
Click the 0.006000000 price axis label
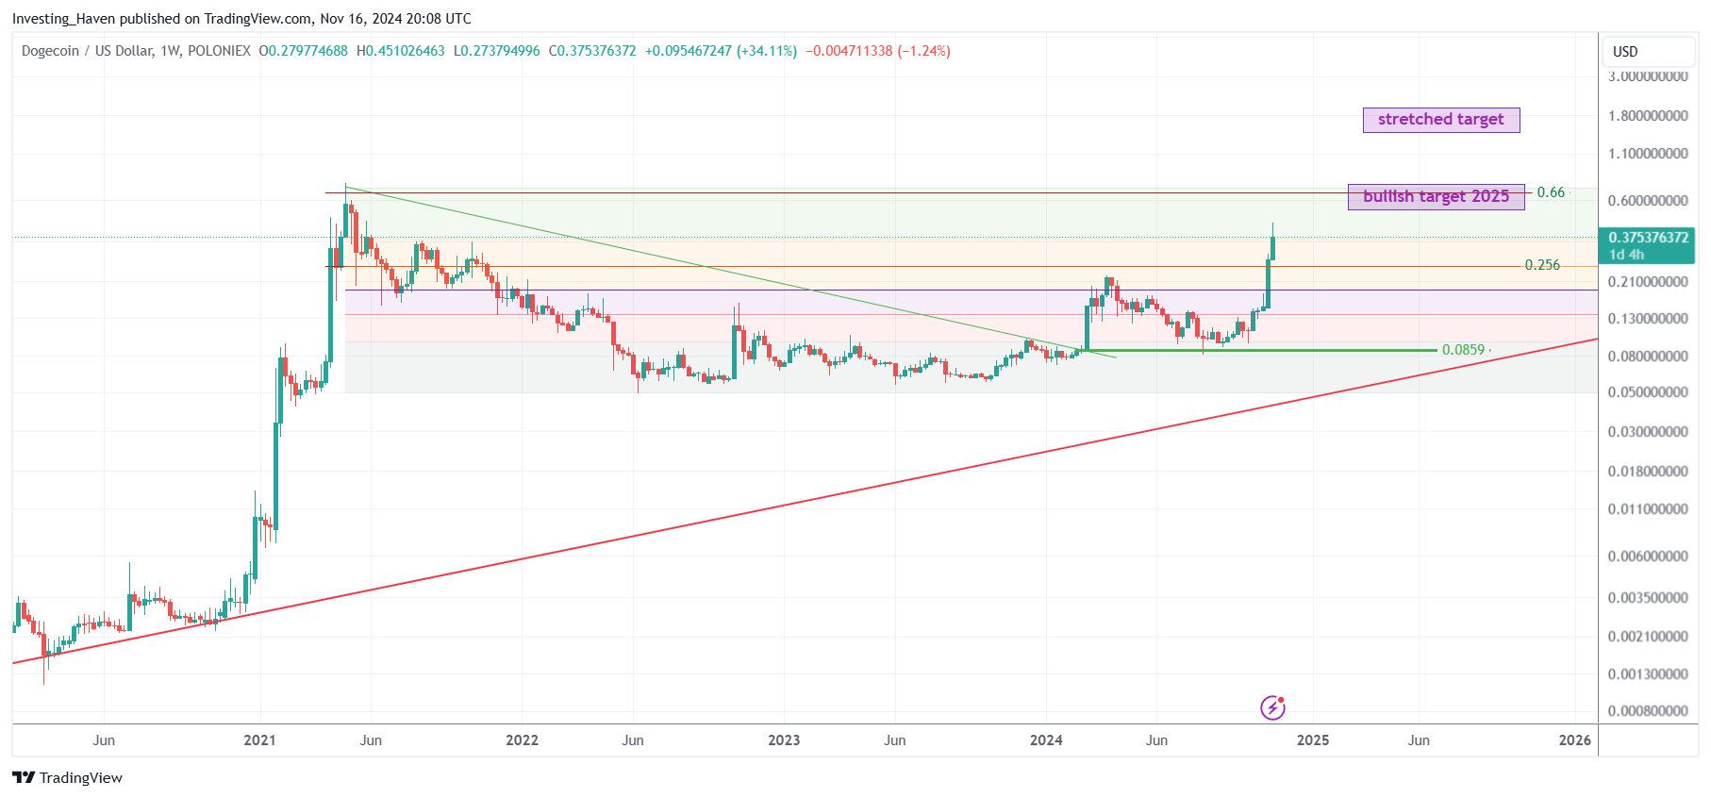tap(1648, 557)
